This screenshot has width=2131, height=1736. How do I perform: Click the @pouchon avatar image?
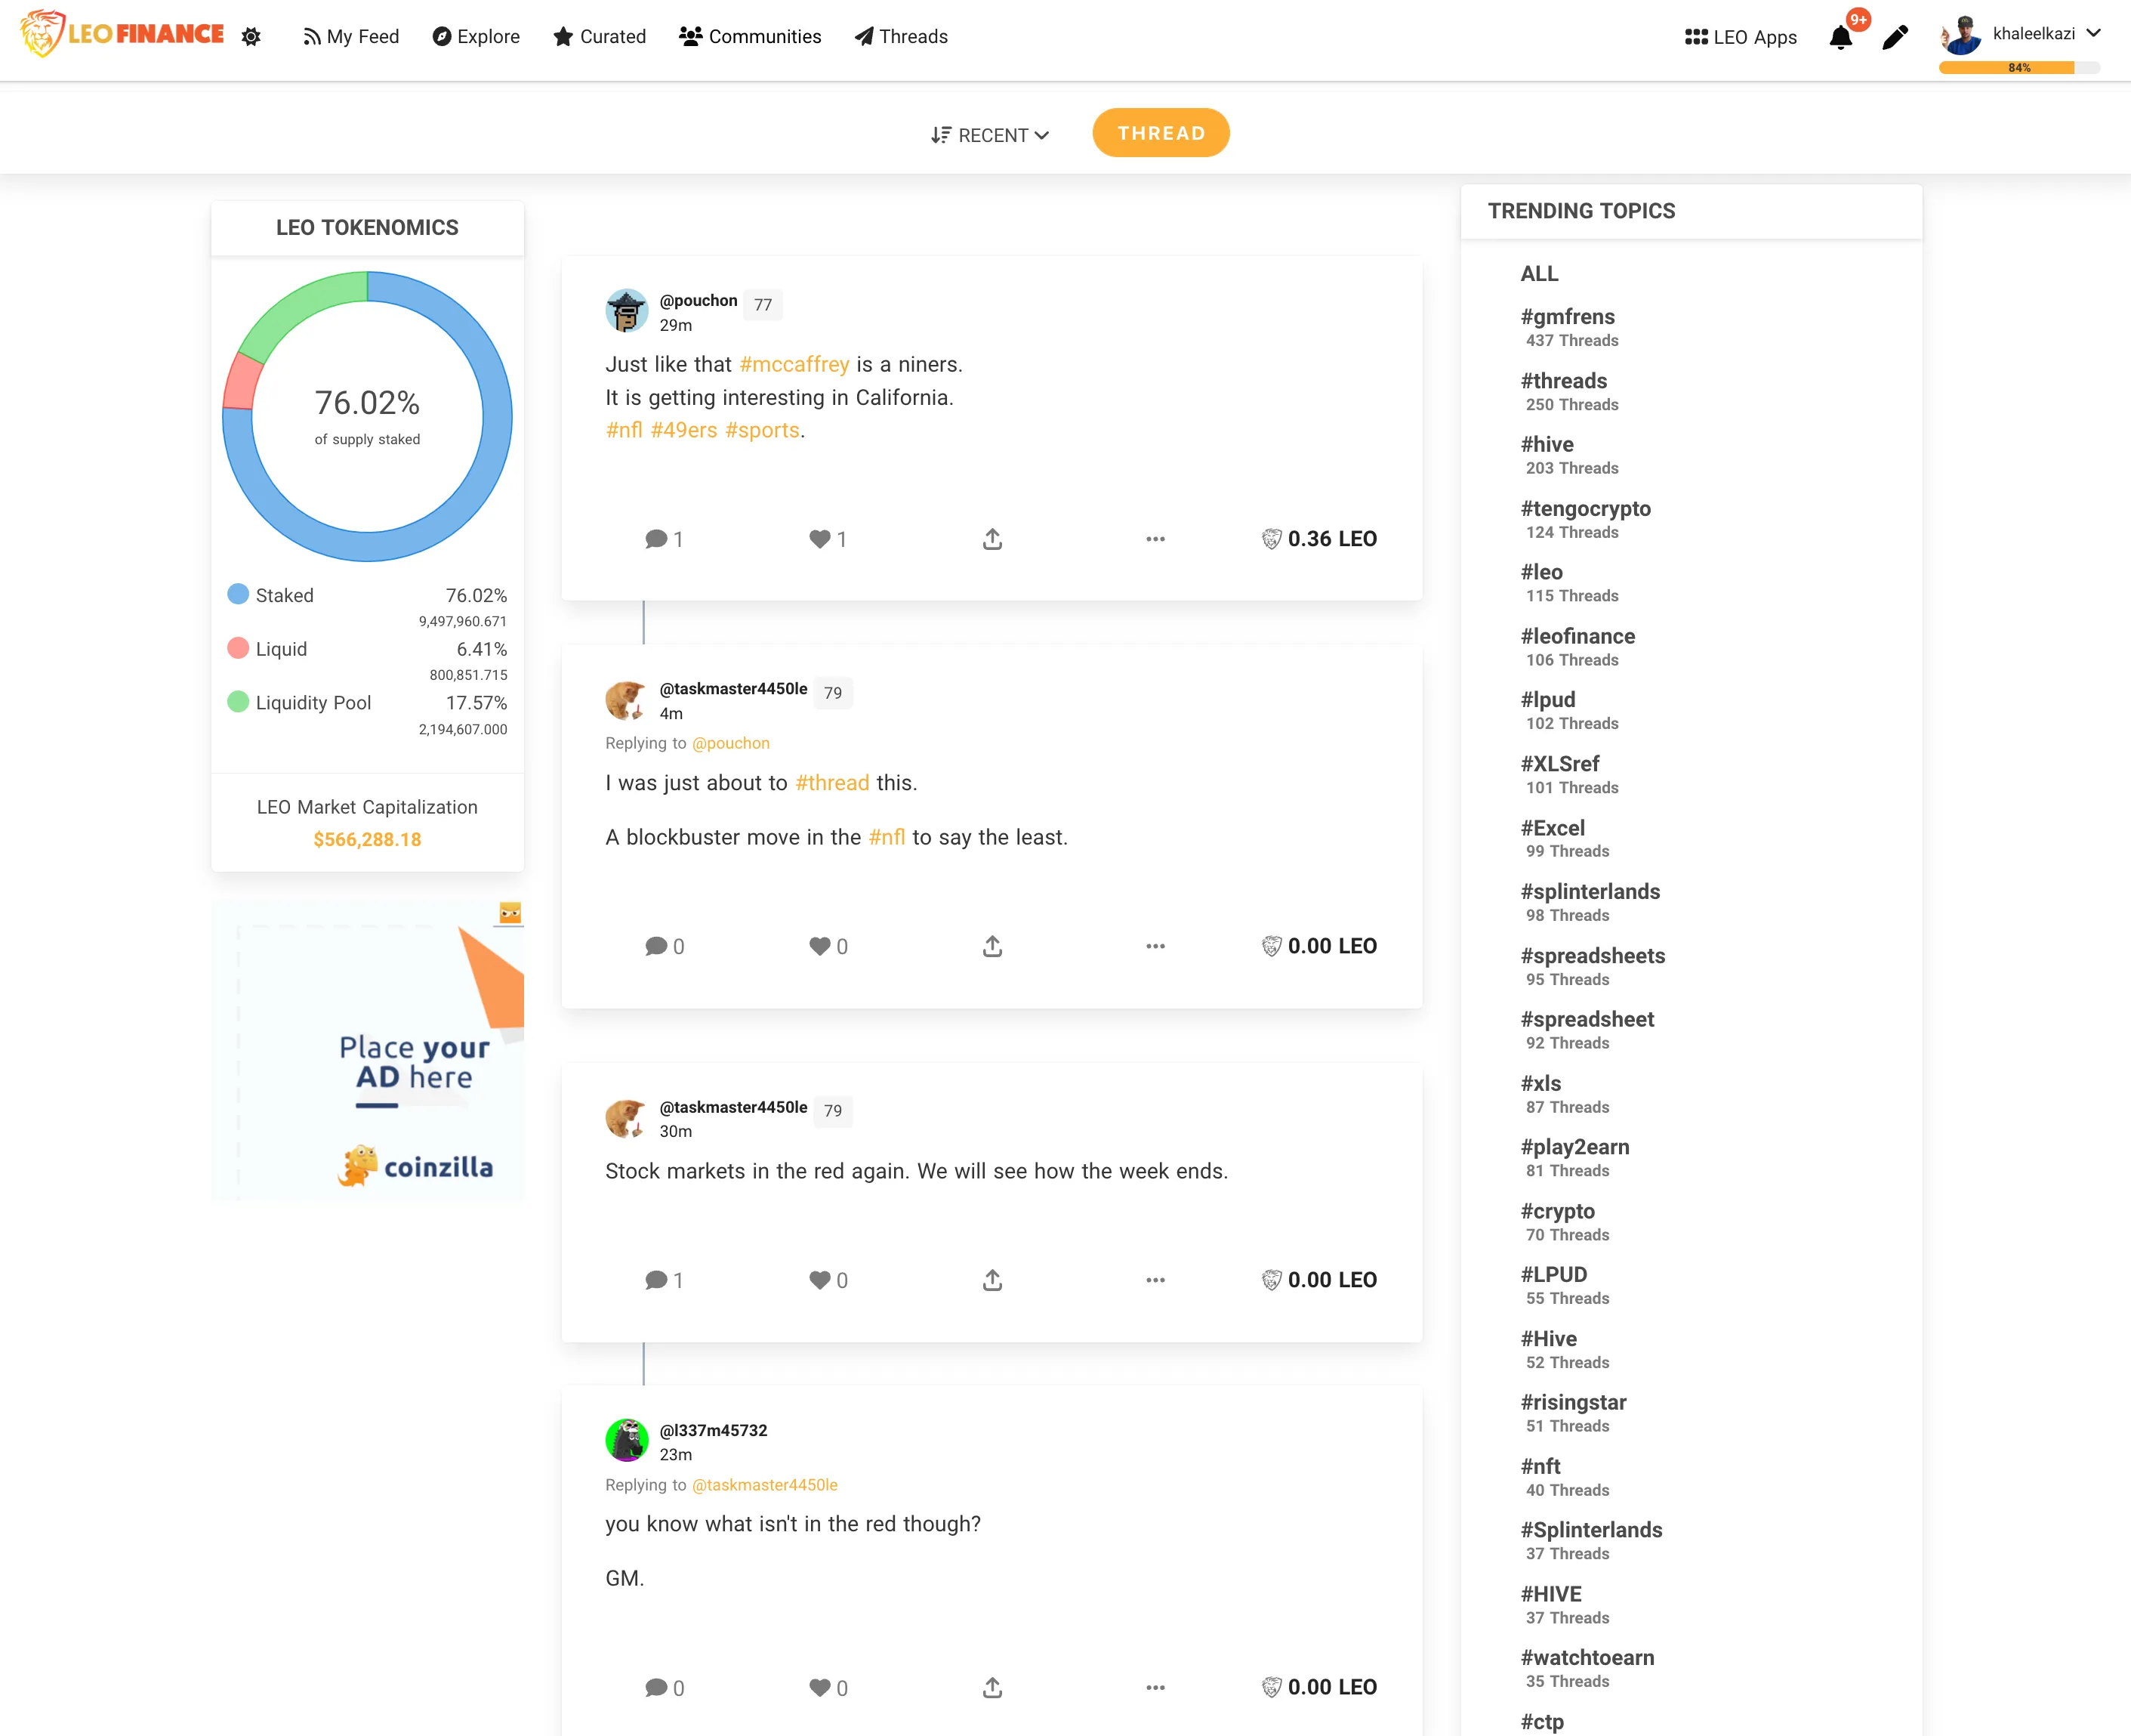click(627, 310)
